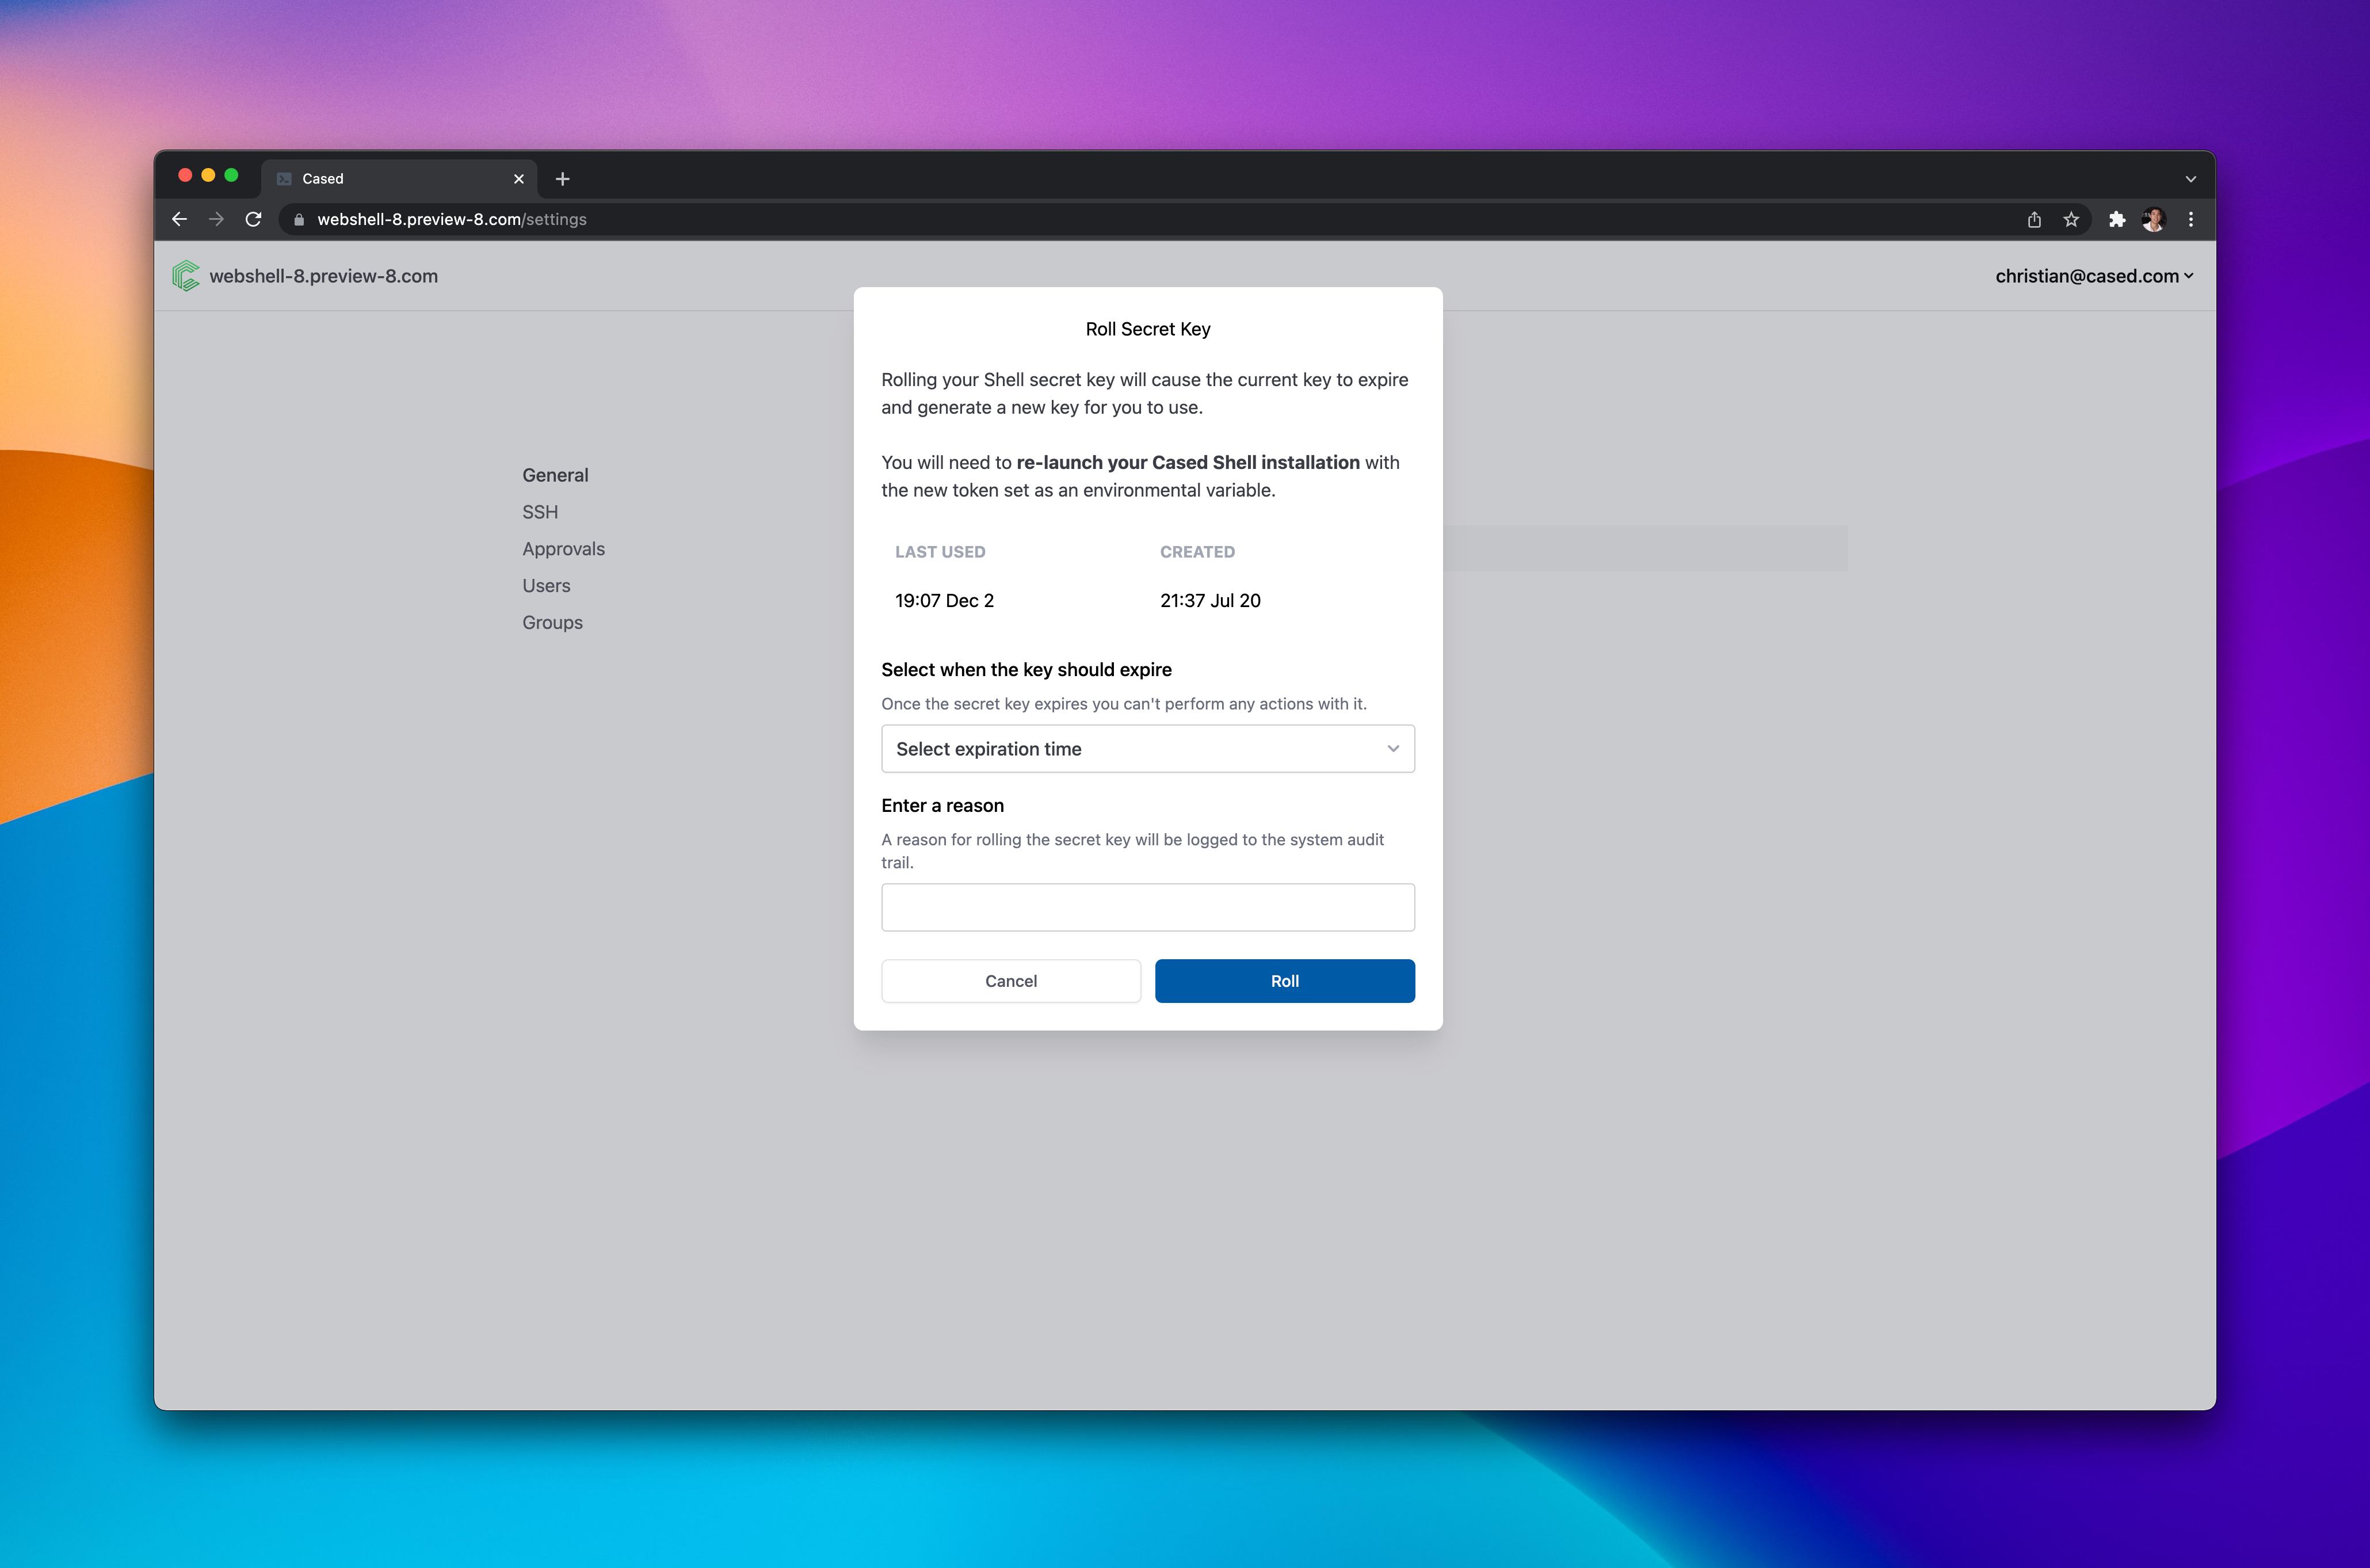Expand the tab search chevron in title bar
Screen dimensions: 2370x1568
coord(2191,179)
